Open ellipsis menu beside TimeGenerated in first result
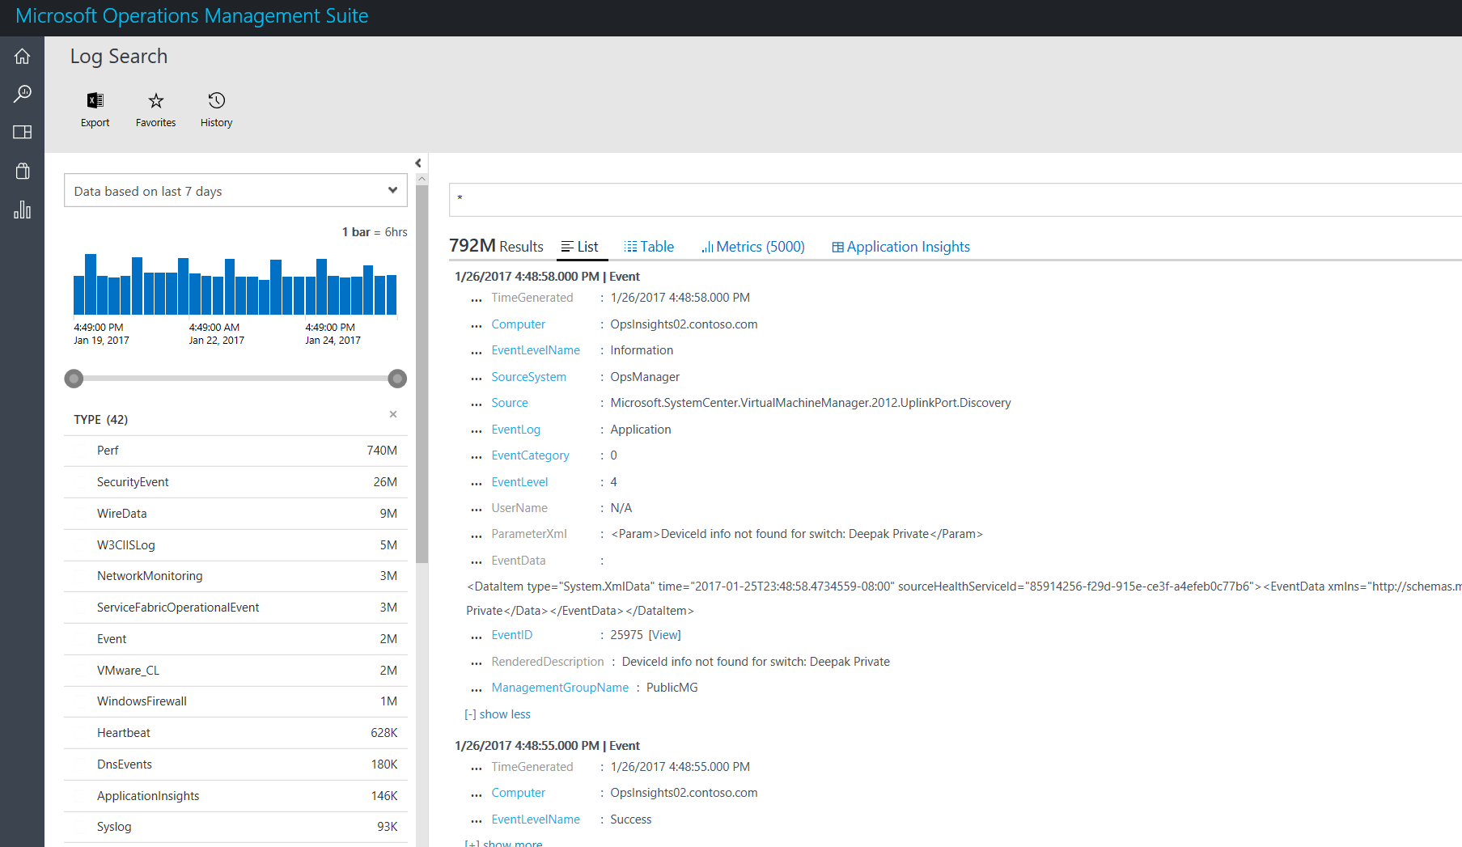 point(477,300)
